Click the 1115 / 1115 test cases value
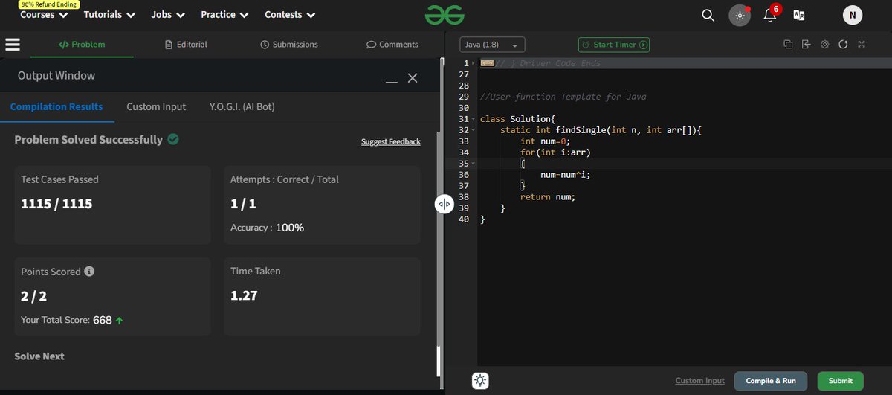Viewport: 892px width, 395px height. coord(56,203)
